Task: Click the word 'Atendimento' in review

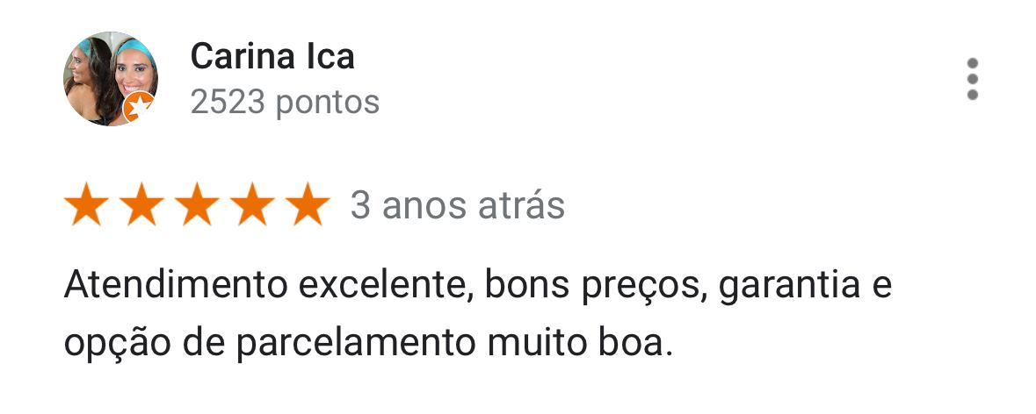Action: tap(176, 285)
